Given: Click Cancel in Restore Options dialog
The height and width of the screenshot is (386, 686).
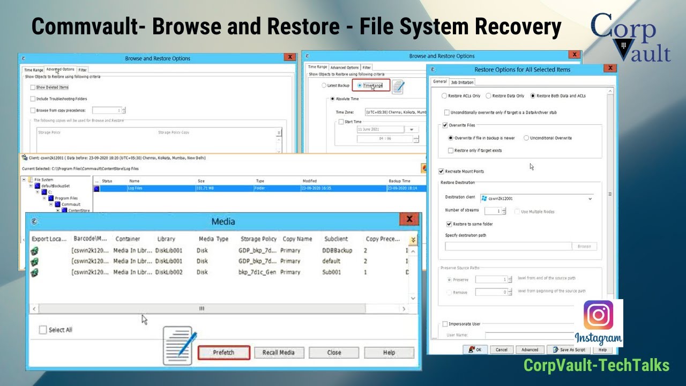Looking at the screenshot, I should 501,350.
